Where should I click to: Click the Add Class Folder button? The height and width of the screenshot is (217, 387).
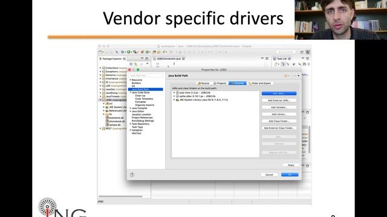pos(279,121)
